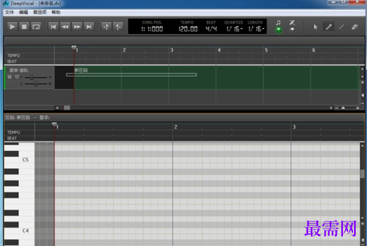Screen dimensions: 367x246
Task: Click the BEAT row label in piano roll
Action: coord(12,138)
